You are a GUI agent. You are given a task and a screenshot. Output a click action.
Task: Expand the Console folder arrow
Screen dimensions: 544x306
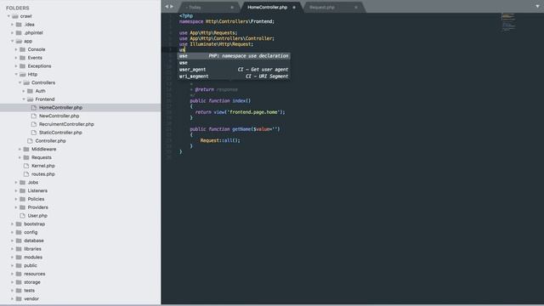point(16,49)
